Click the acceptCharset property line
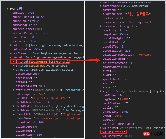Viewport: 166px width, 139px height. pos(29,74)
